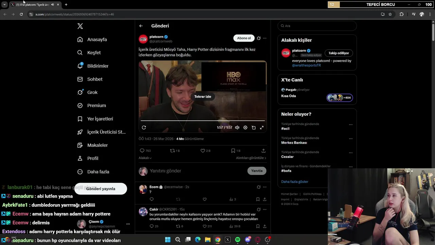The height and width of the screenshot is (245, 435).
Task: Open Bildirimler notifications
Action: click(93, 66)
